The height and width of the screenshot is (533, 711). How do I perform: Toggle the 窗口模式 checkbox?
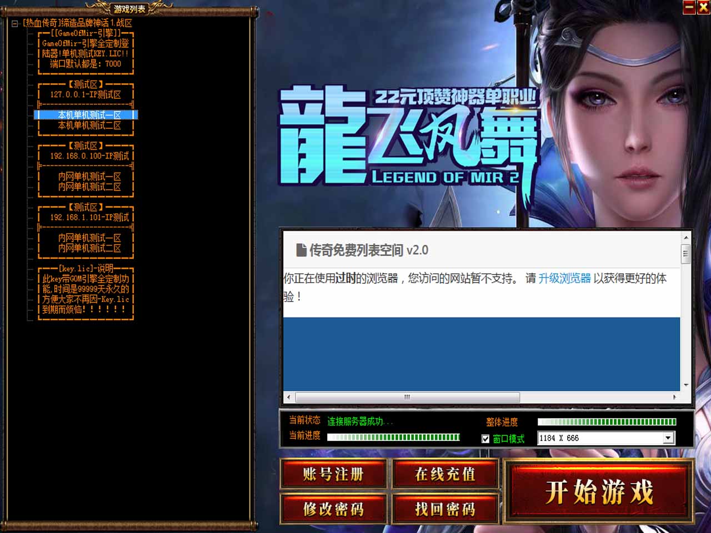click(485, 439)
